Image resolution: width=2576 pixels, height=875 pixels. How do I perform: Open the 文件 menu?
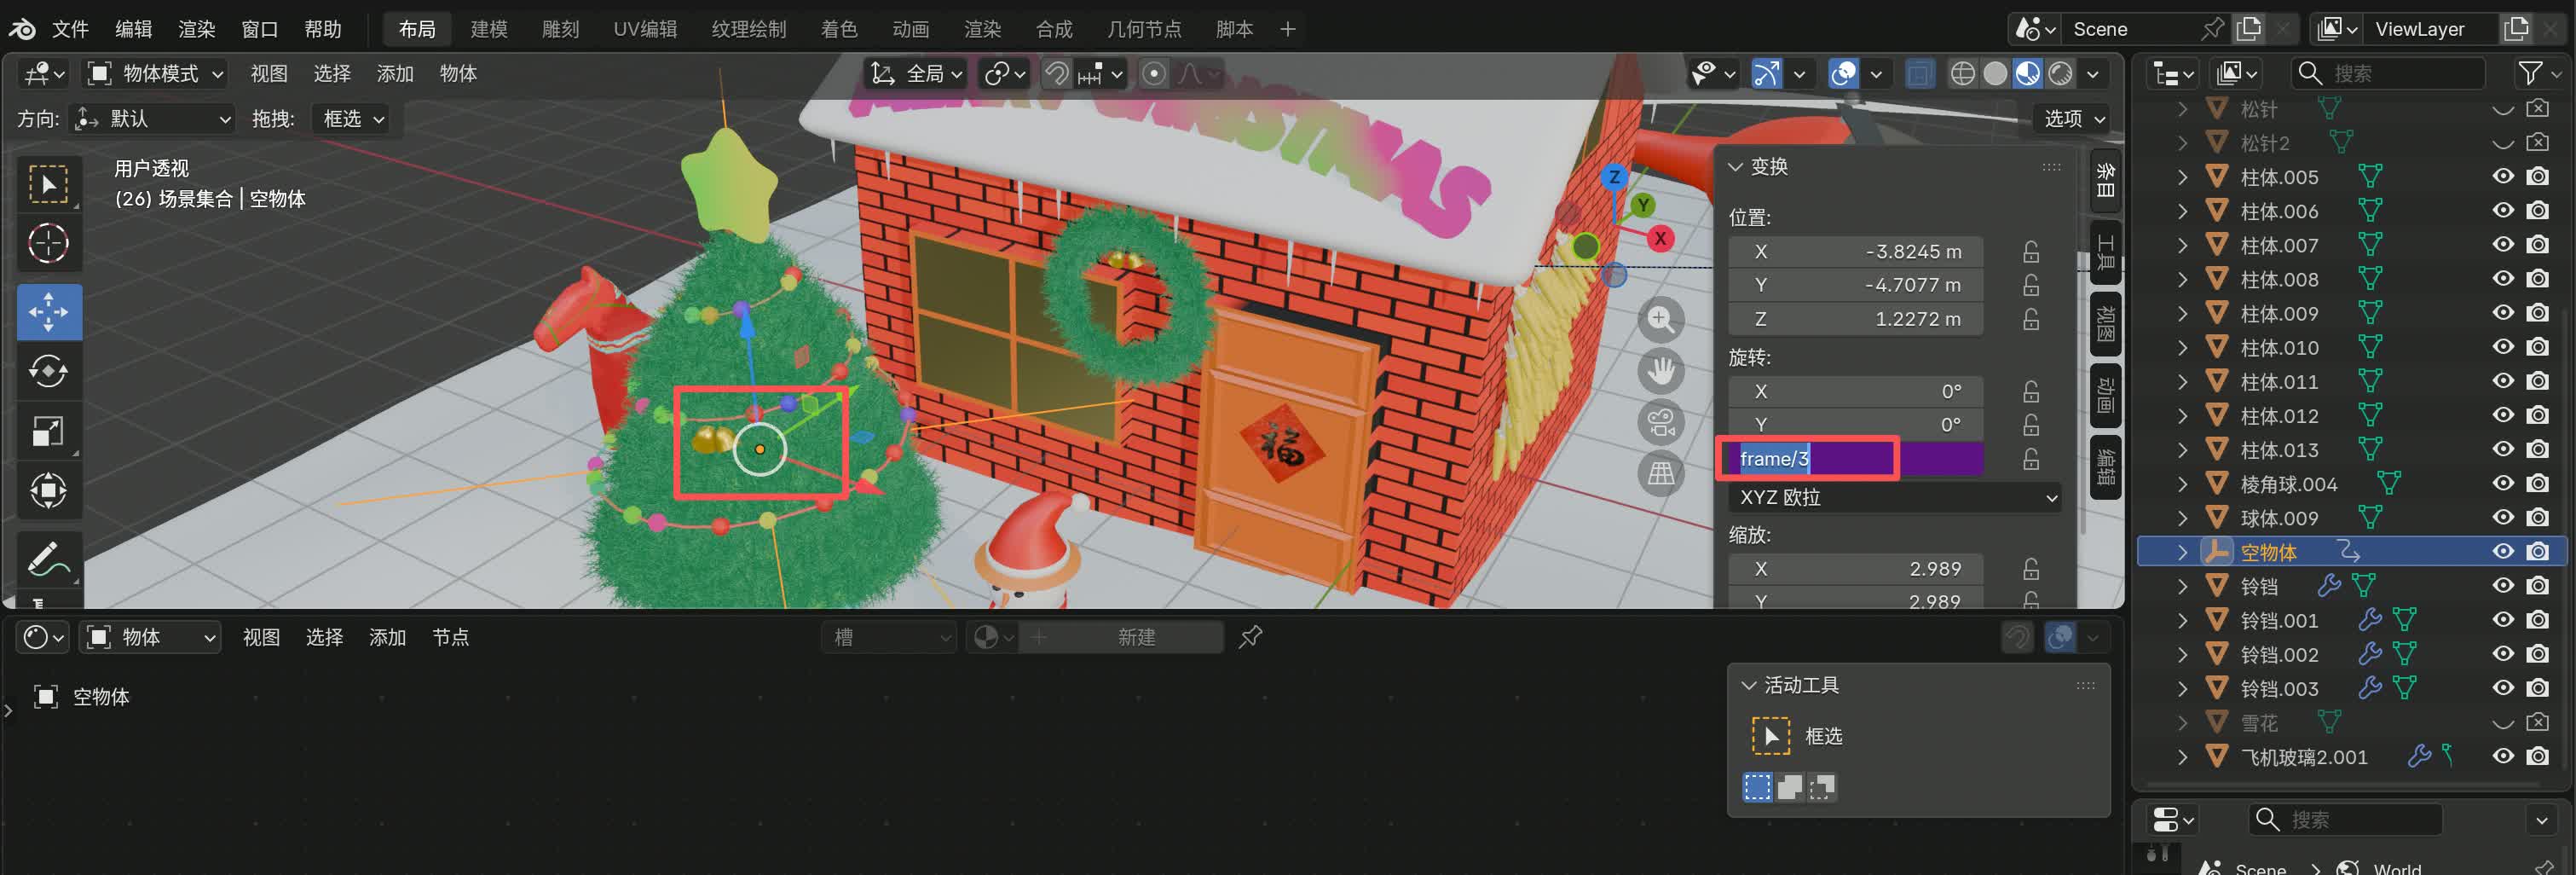(x=70, y=29)
